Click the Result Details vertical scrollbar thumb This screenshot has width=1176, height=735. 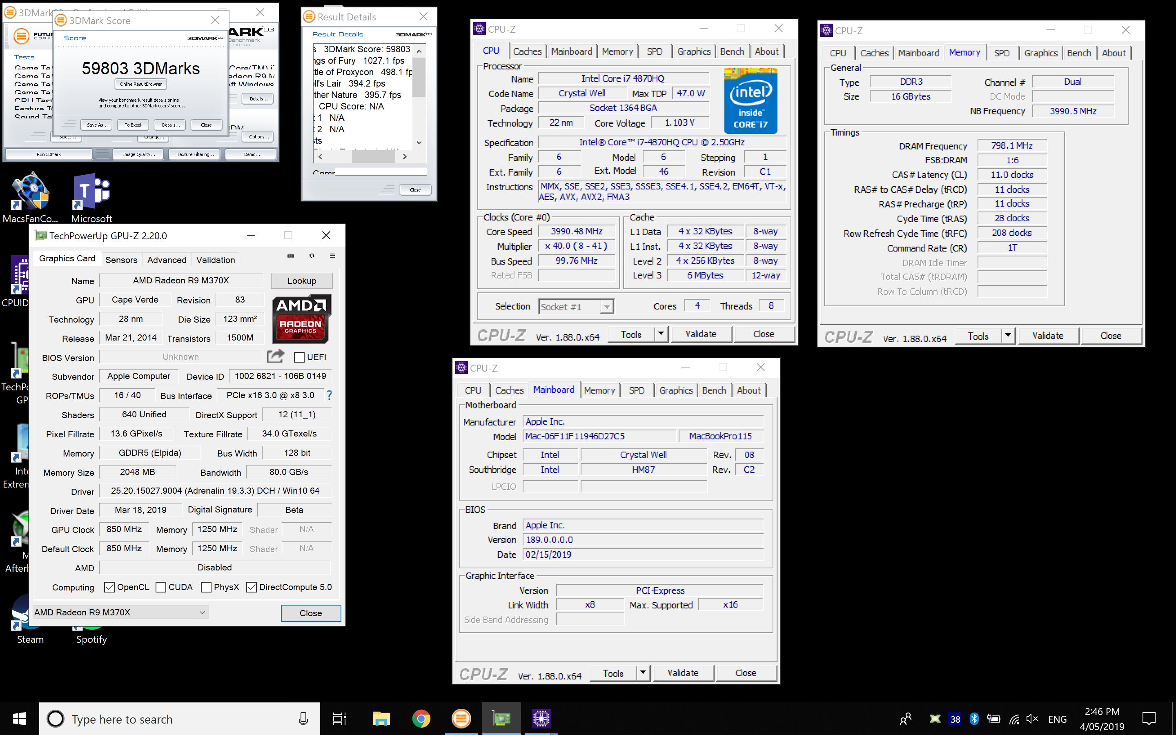[x=419, y=77]
